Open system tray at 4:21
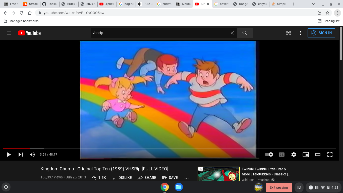Image resolution: width=343 pixels, height=193 pixels. (x=323, y=187)
